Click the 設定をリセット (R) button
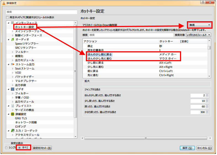This screenshot has height=155, width=217. pyautogui.click(x=42, y=148)
